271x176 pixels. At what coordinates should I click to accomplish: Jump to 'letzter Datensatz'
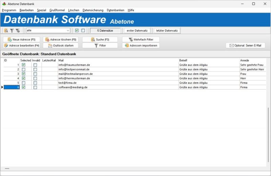[167, 30]
